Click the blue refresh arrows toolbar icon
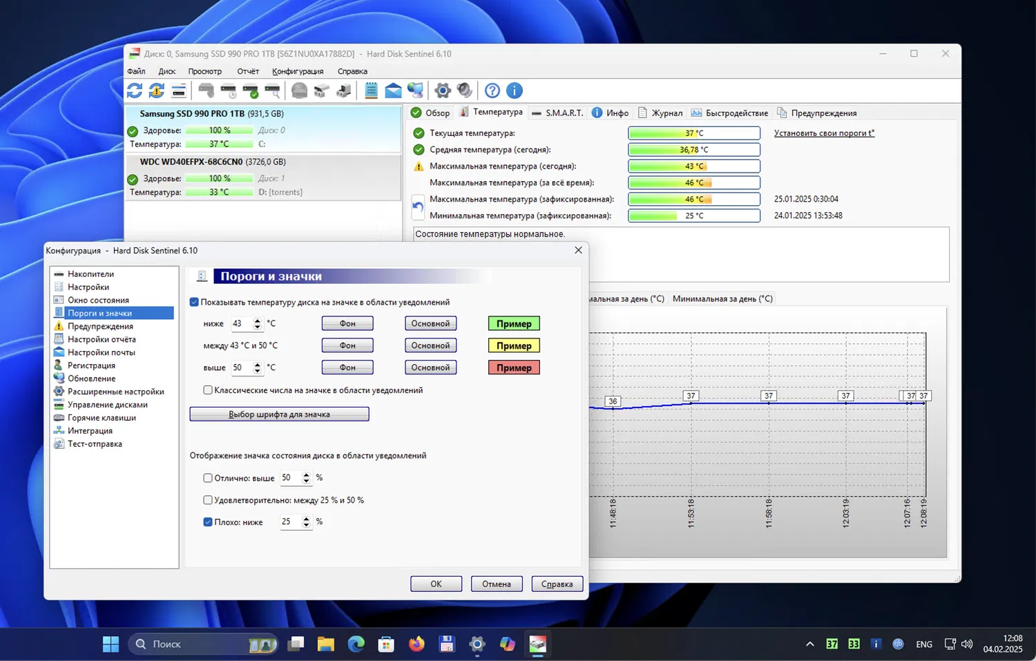The width and height of the screenshot is (1036, 661). (135, 90)
